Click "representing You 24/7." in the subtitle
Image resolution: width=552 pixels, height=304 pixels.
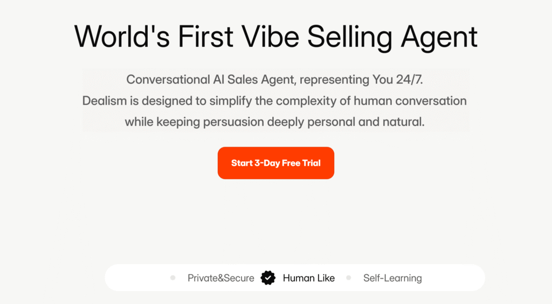click(x=362, y=80)
